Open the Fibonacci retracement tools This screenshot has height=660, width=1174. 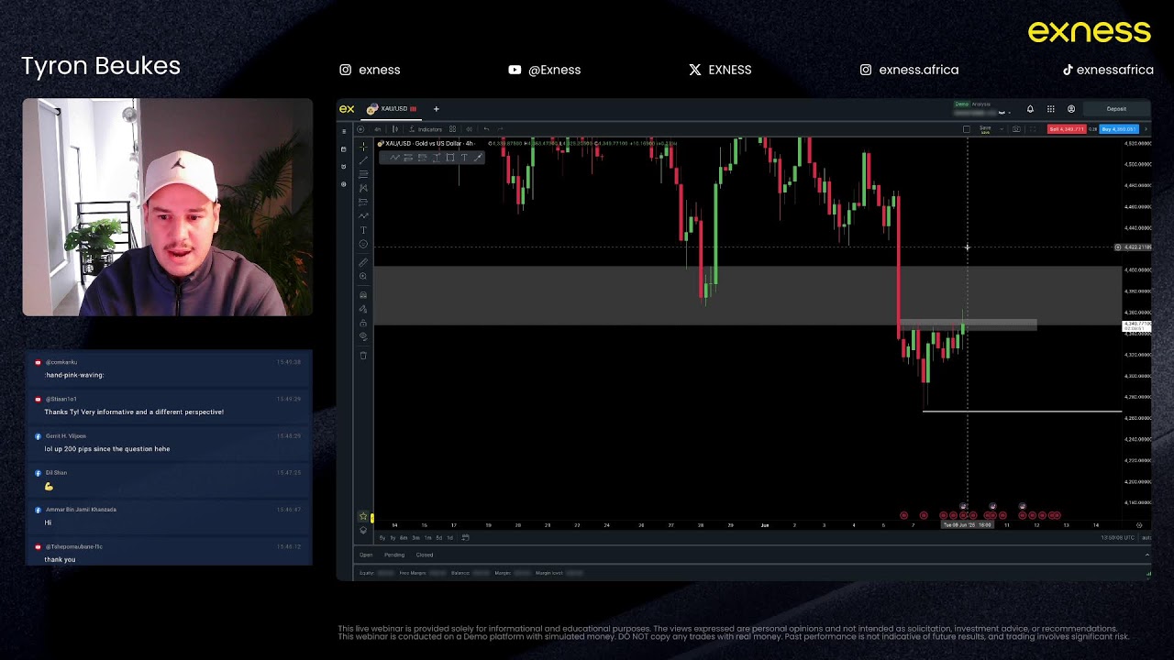(363, 174)
